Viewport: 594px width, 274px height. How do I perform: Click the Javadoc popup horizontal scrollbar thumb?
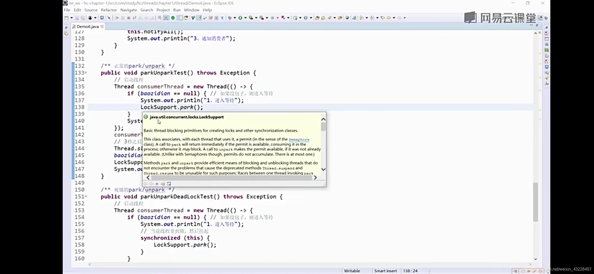tap(232, 178)
